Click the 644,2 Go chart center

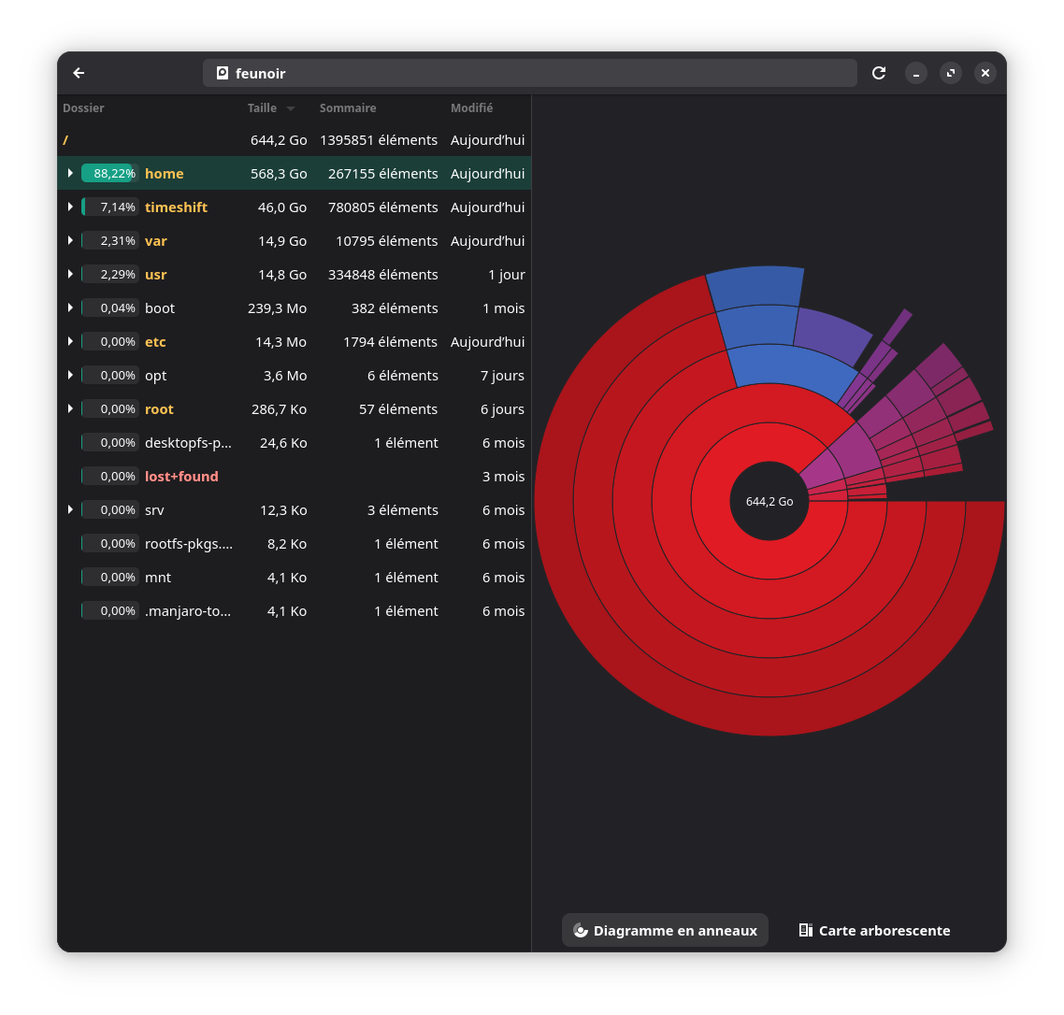(x=769, y=501)
